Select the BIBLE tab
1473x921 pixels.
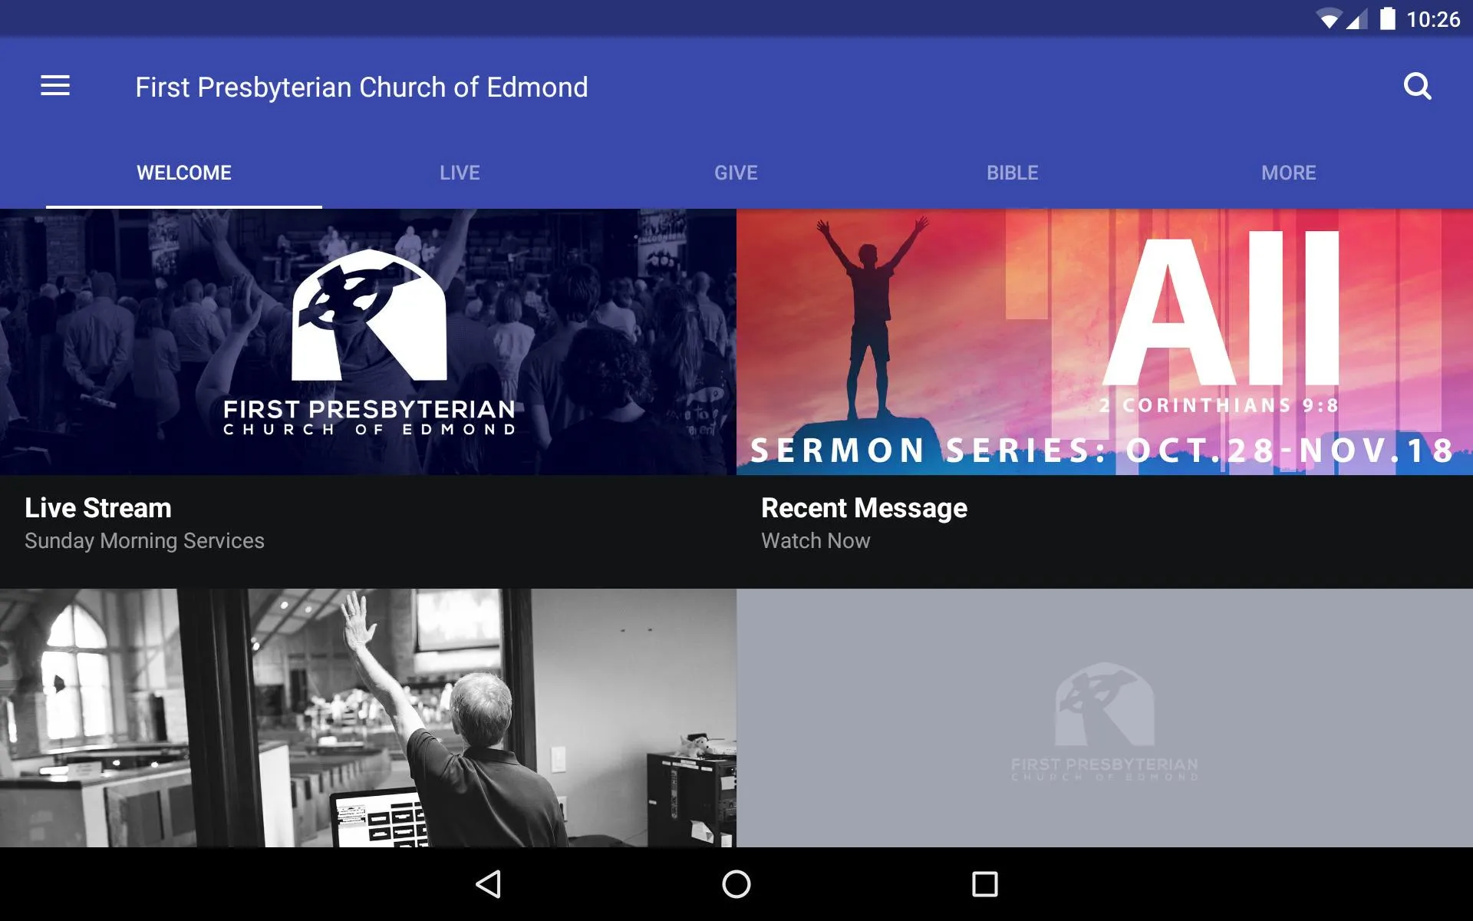(1013, 173)
